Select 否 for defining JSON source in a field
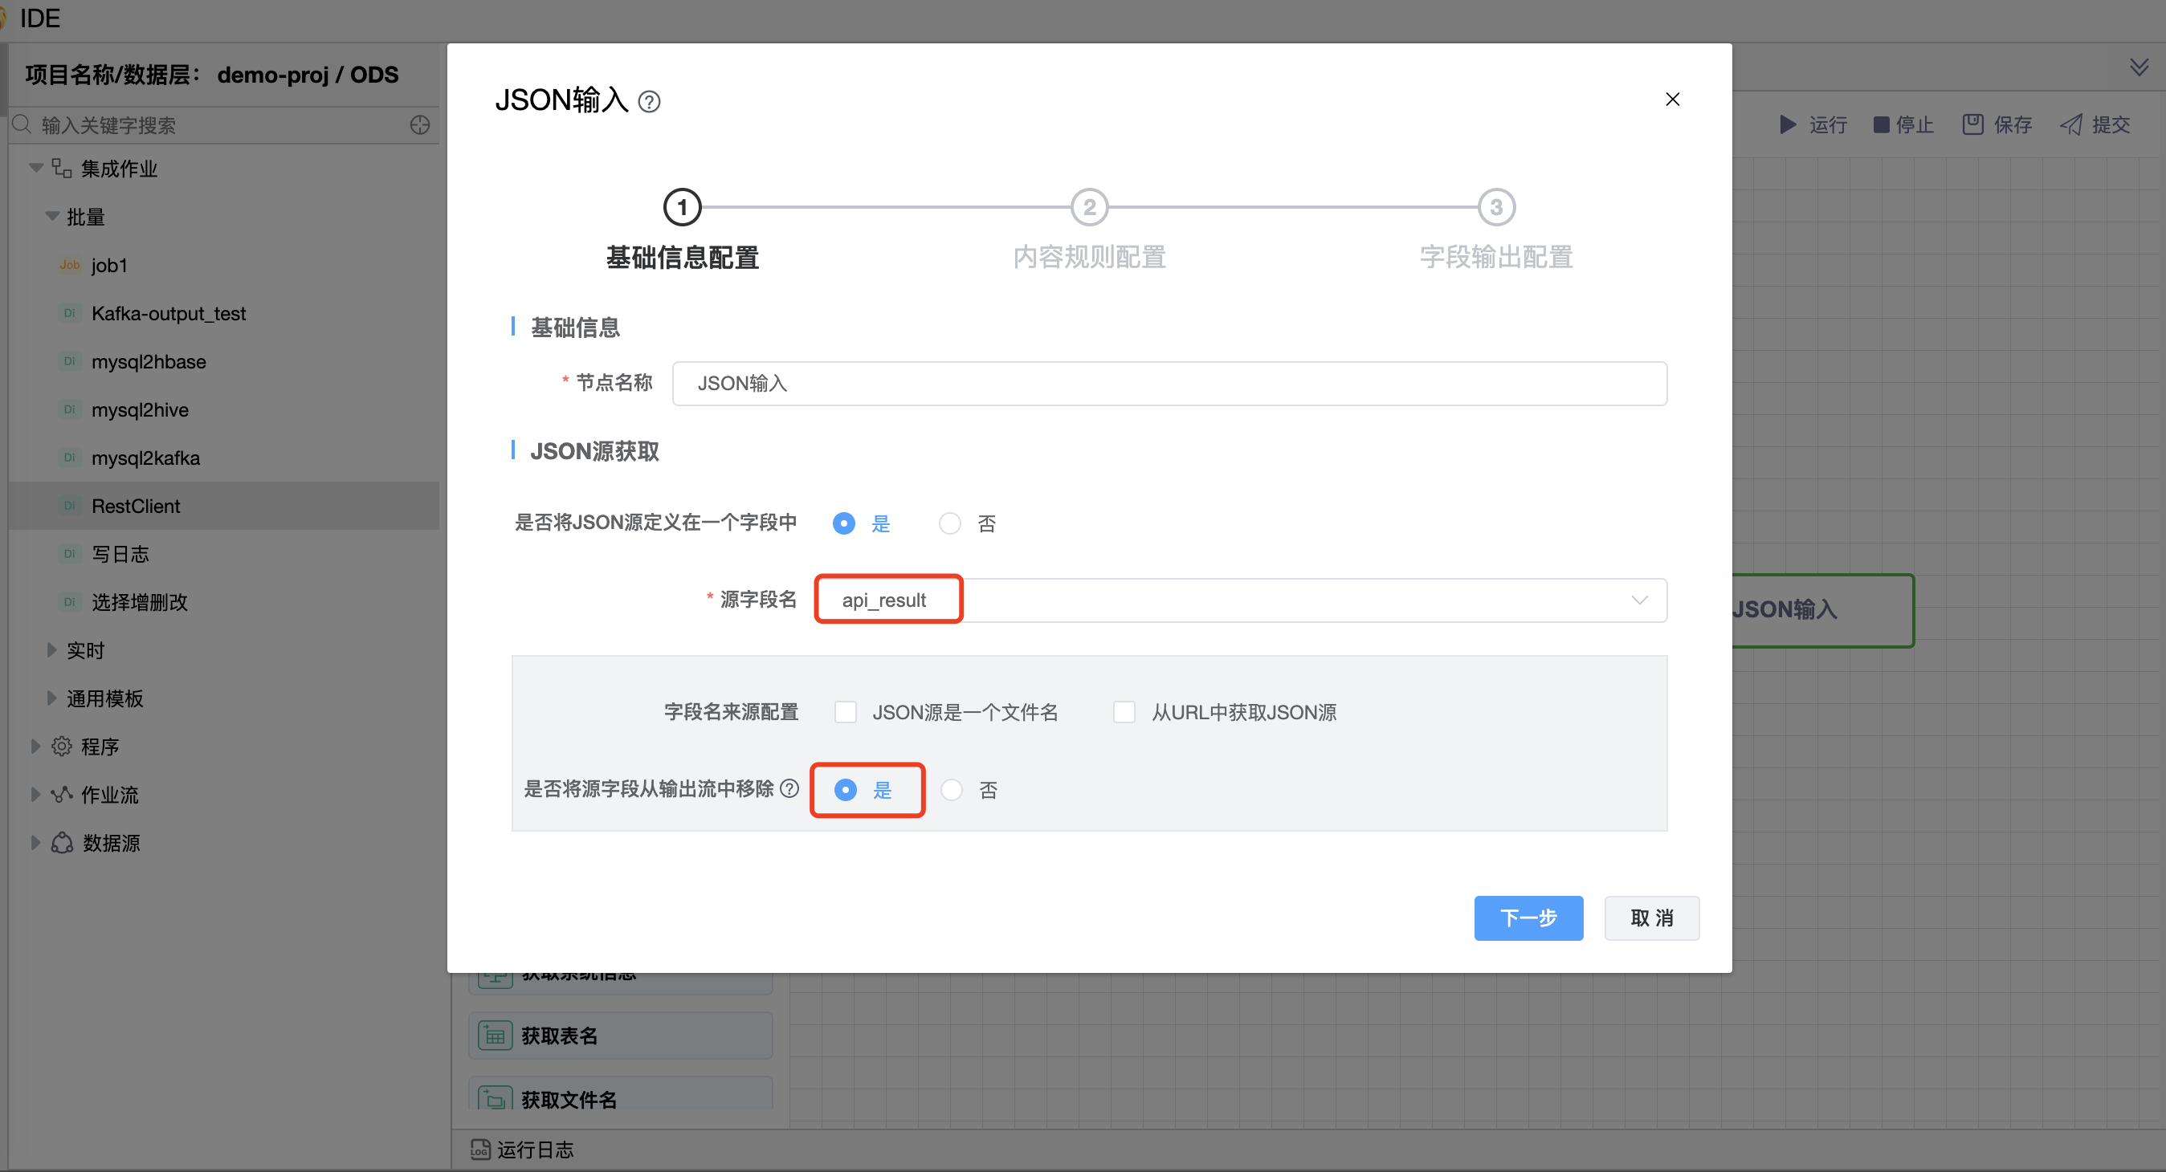This screenshot has height=1172, width=2166. (950, 523)
